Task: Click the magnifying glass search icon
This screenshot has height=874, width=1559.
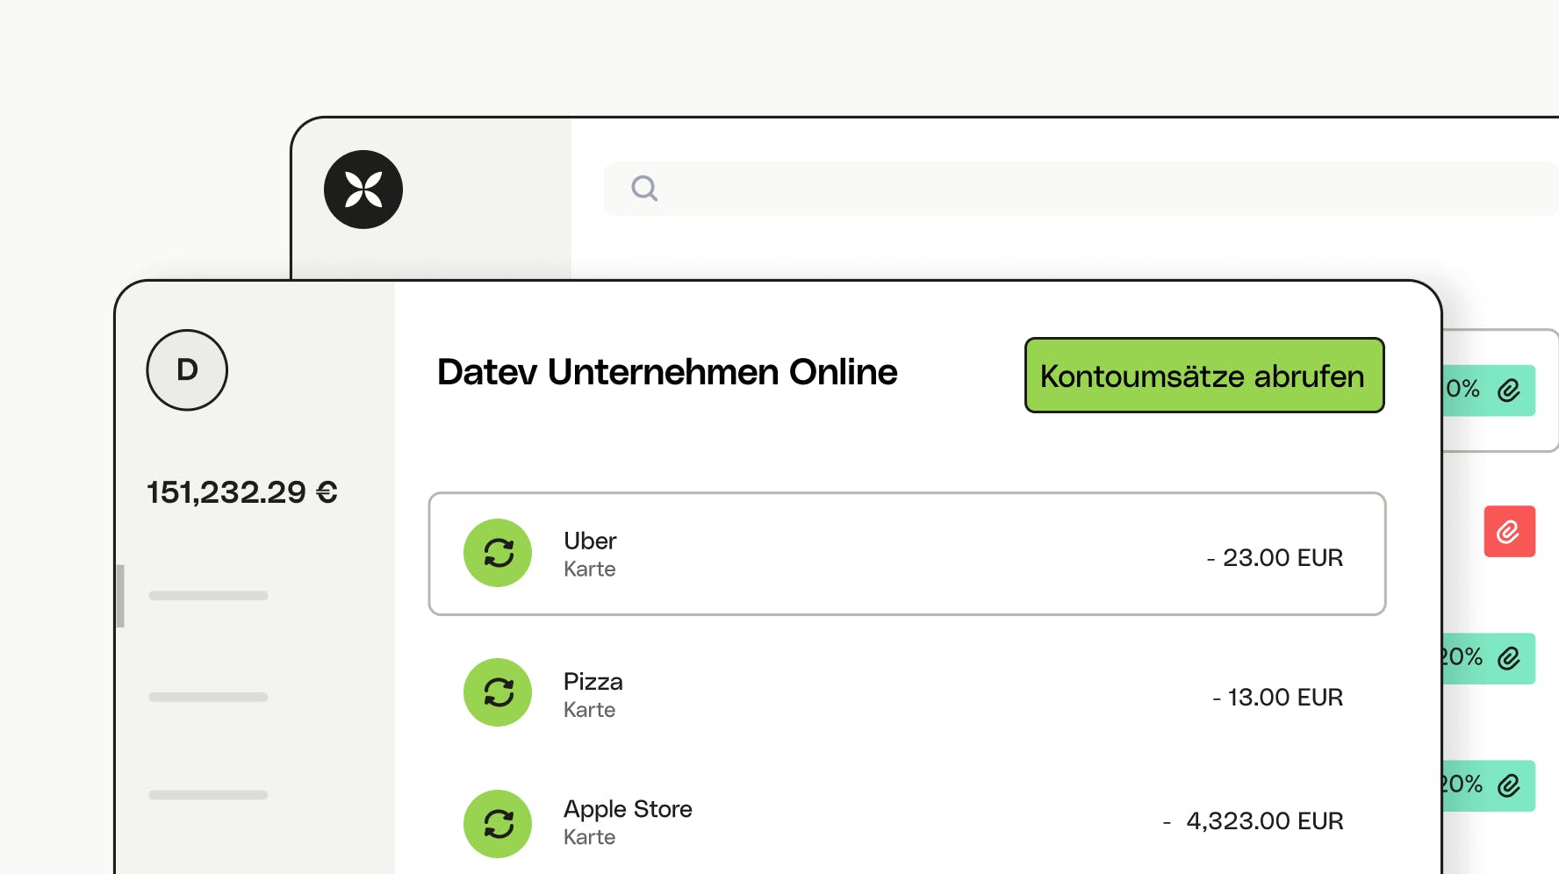Action: pyautogui.click(x=645, y=188)
